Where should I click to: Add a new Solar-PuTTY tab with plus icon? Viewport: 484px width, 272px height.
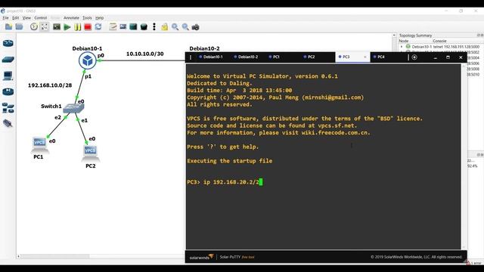point(414,57)
